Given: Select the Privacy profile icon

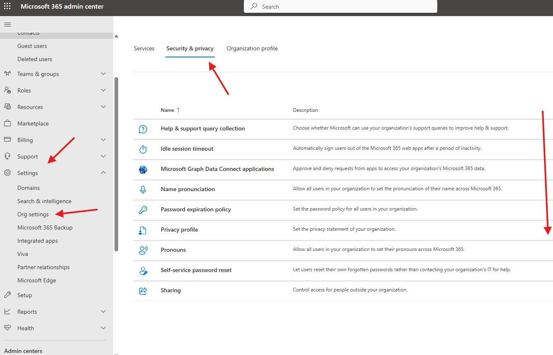Looking at the screenshot, I should (143, 230).
